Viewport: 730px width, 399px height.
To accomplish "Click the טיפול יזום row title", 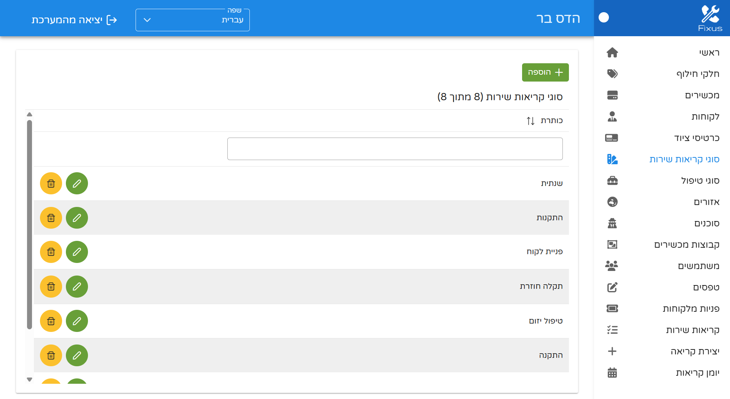I will click(546, 321).
